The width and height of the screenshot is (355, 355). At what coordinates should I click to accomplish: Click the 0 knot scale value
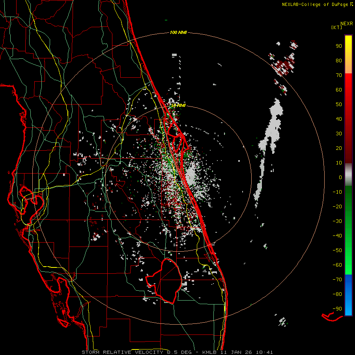point(340,177)
